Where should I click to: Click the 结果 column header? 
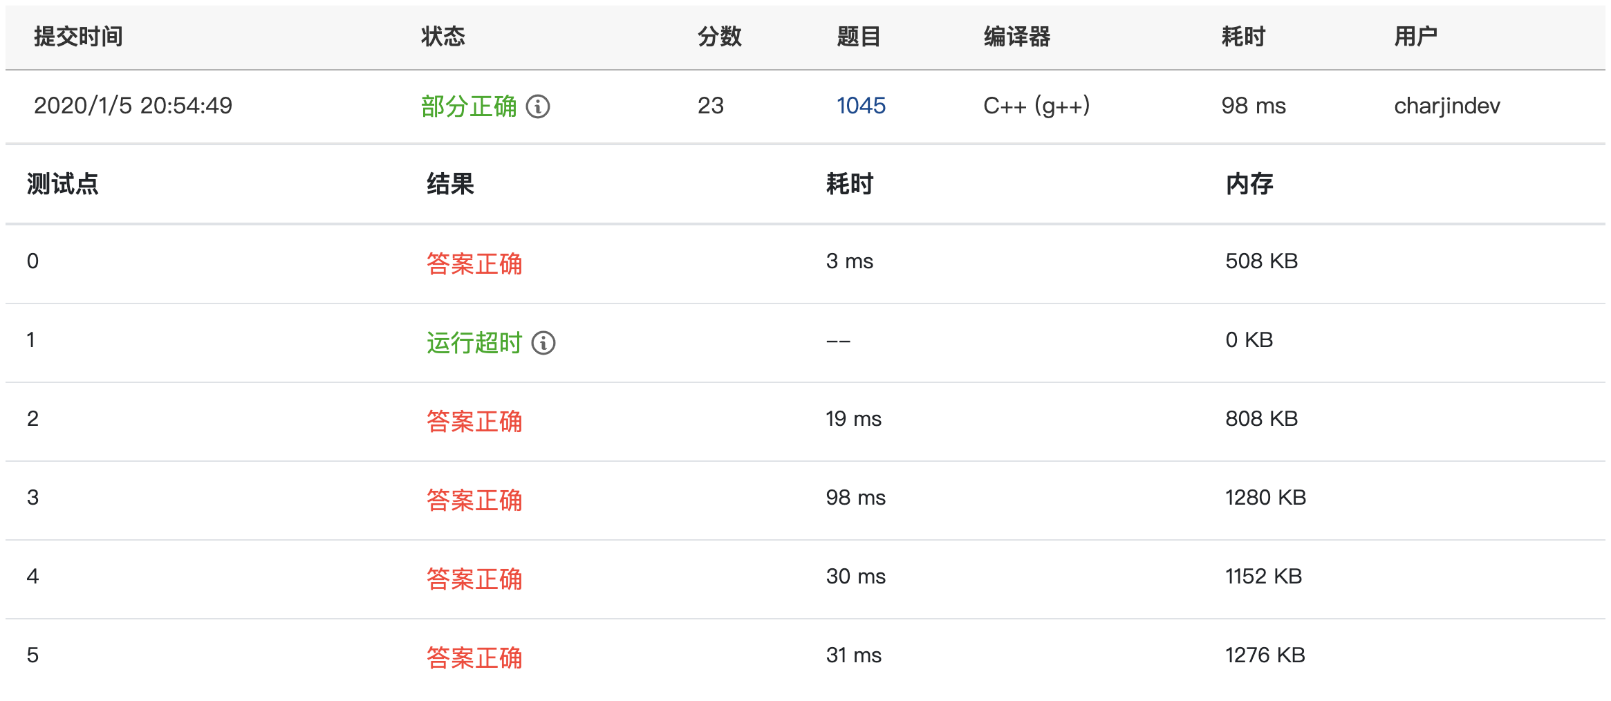[451, 185]
